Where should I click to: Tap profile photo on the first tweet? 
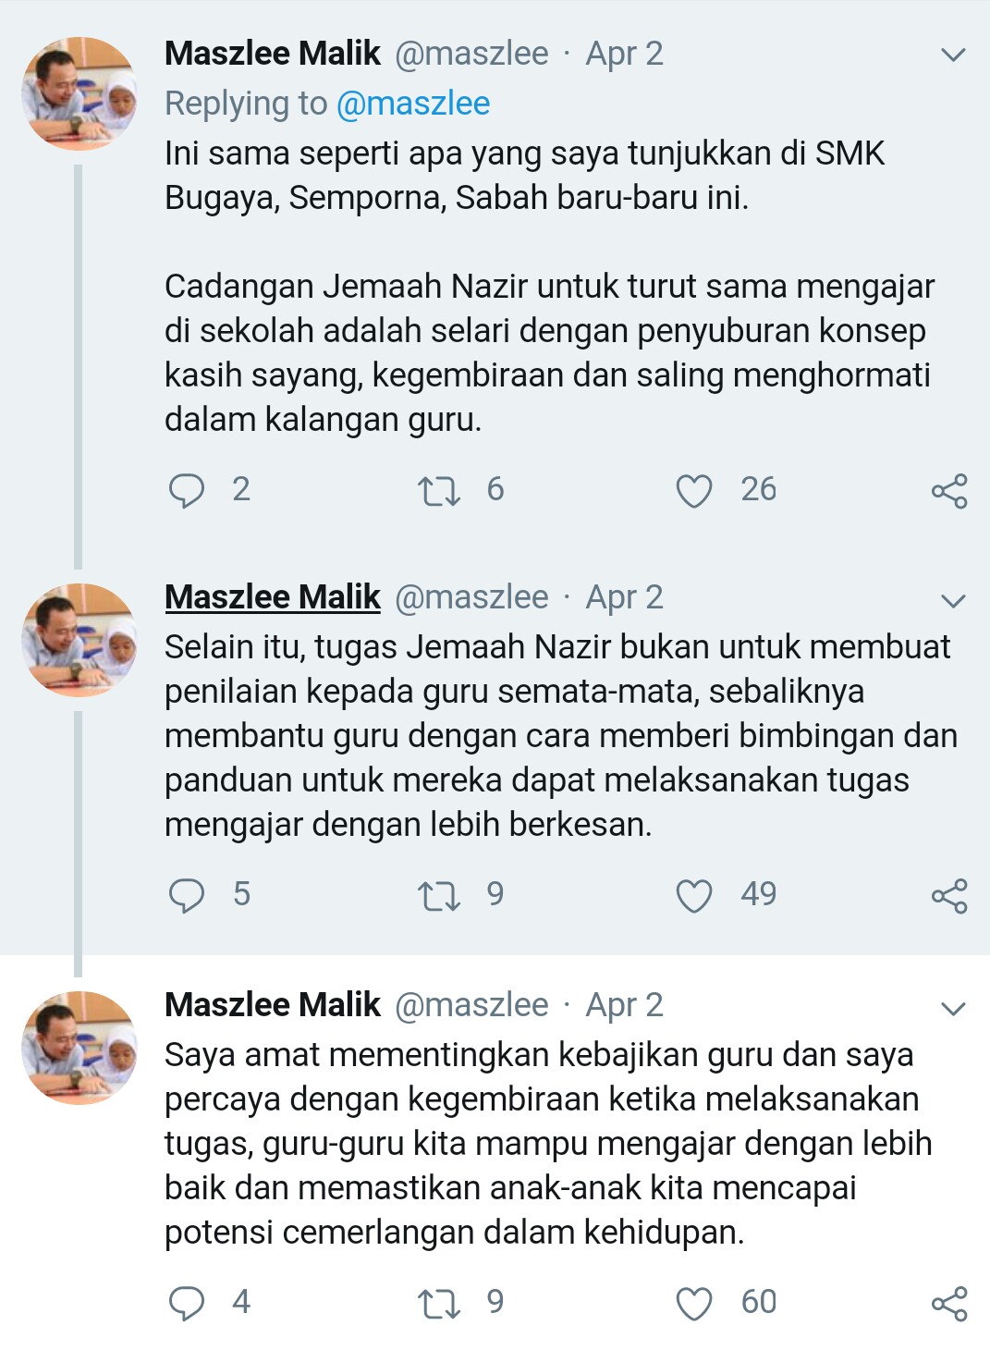(x=79, y=93)
